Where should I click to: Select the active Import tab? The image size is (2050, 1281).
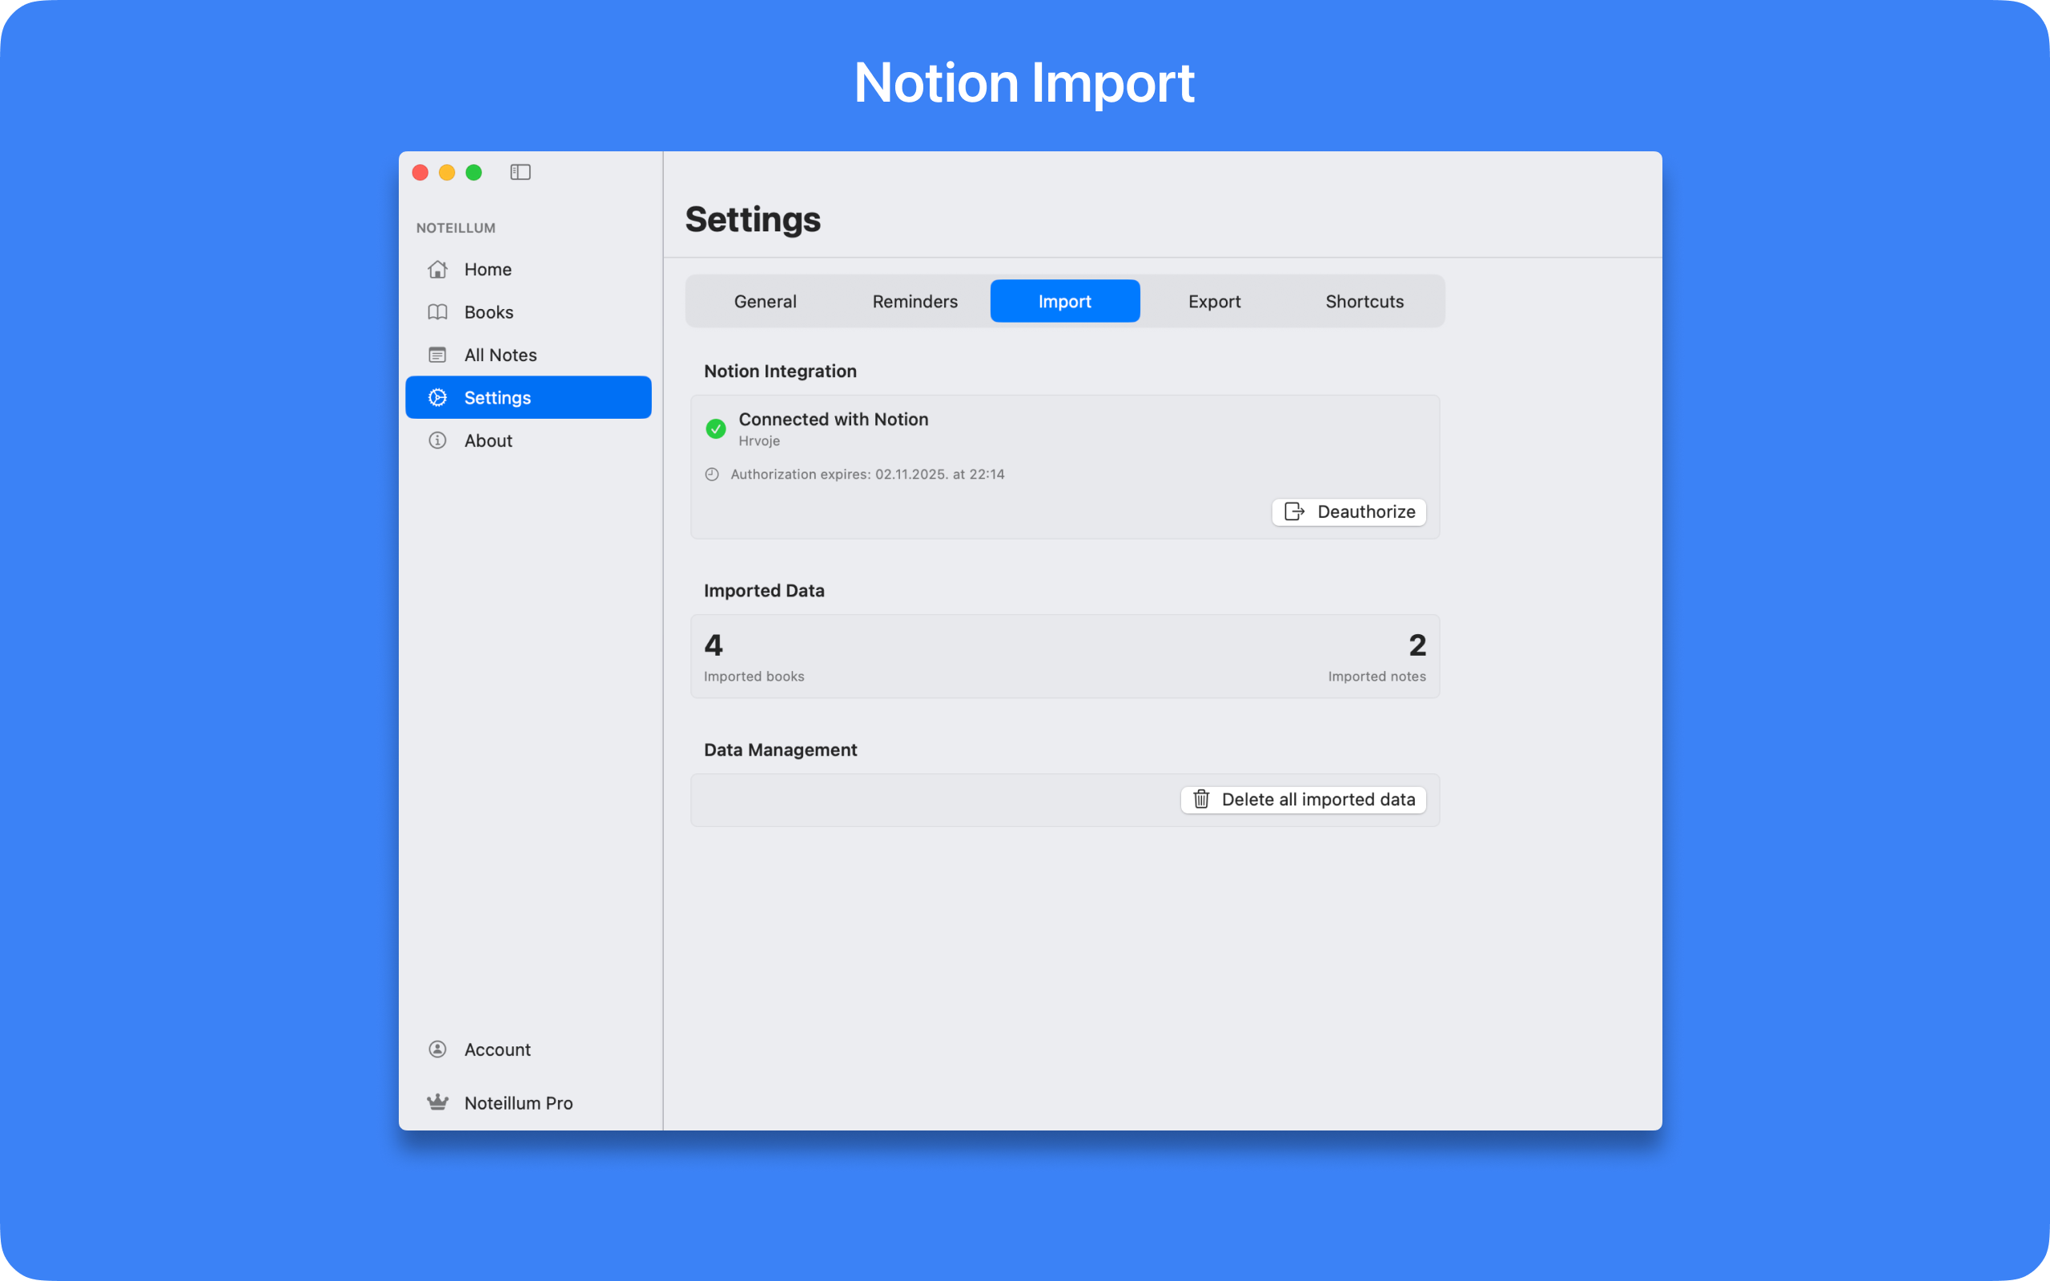(x=1065, y=302)
